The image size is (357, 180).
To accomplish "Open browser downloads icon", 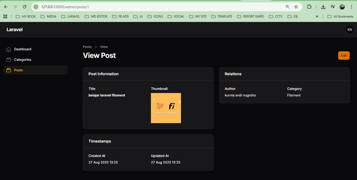I will click(323, 7).
